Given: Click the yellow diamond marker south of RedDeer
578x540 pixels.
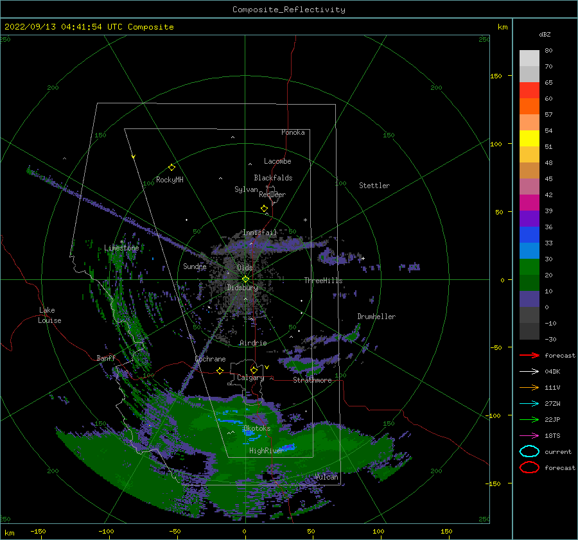Looking at the screenshot, I should (265, 209).
